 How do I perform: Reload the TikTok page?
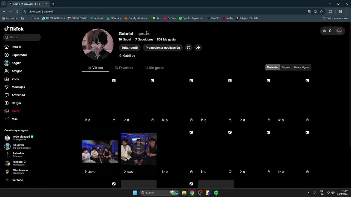click(x=17, y=11)
